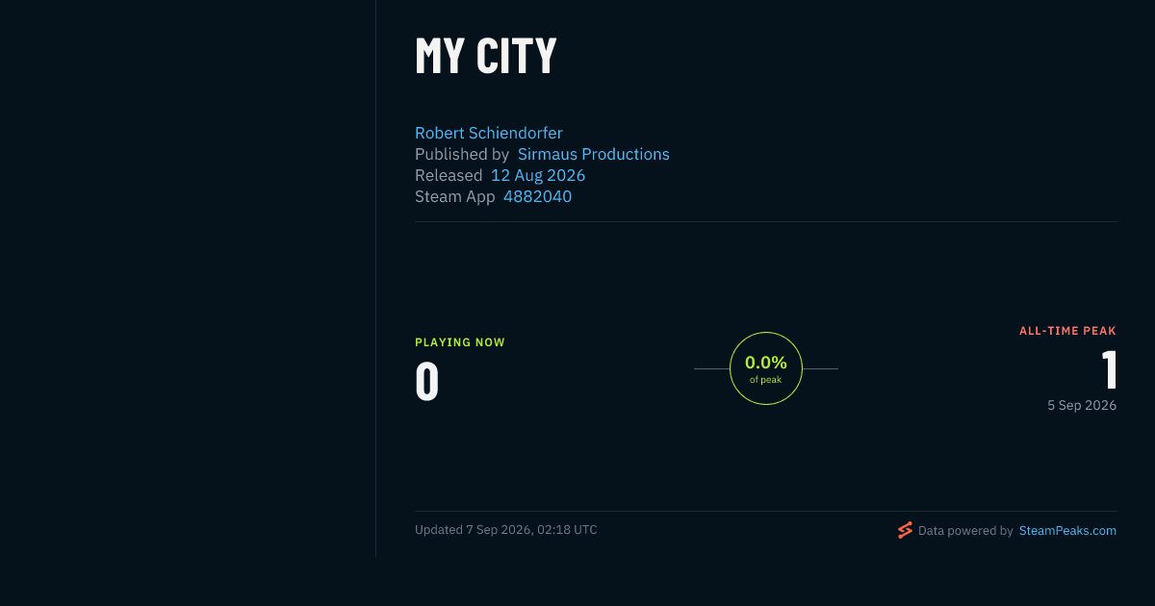1155x606 pixels.
Task: Click the ALL-TIME PEAK label
Action: pyautogui.click(x=1068, y=331)
